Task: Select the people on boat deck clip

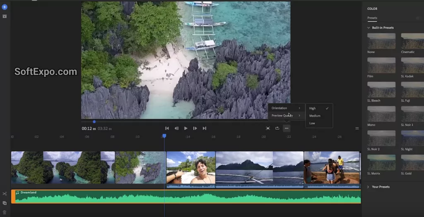Action: pos(332,168)
